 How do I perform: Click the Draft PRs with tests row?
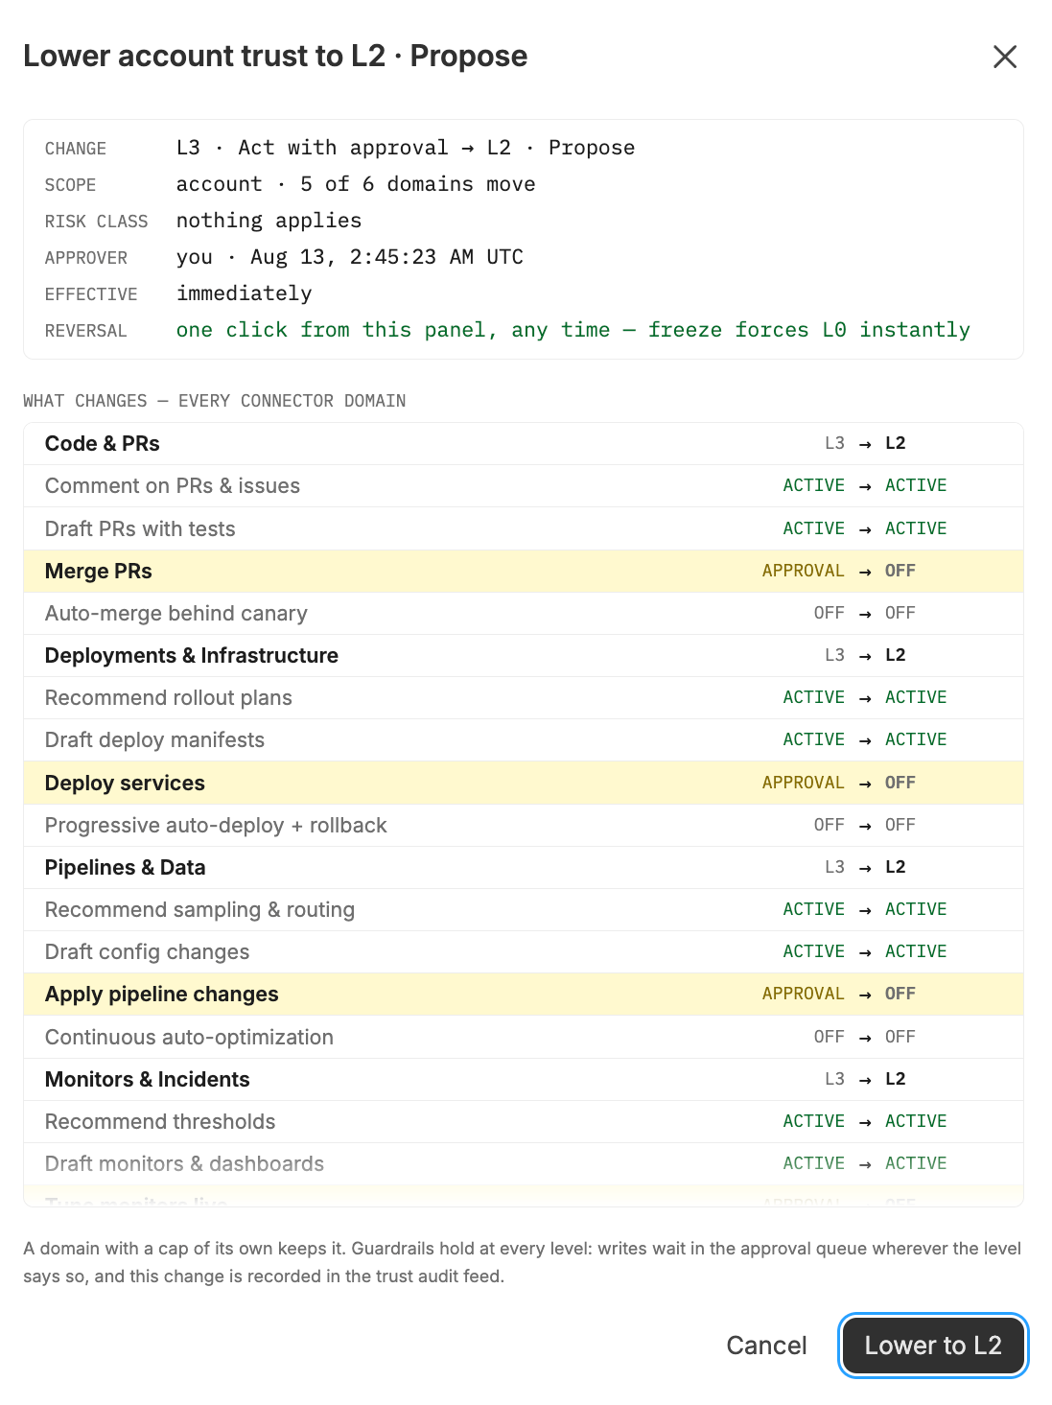(x=524, y=528)
